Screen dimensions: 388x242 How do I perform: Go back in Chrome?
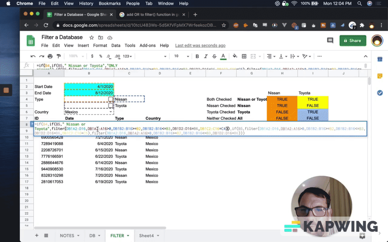point(26,25)
